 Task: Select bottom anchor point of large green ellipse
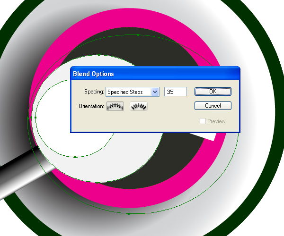[x=129, y=214]
